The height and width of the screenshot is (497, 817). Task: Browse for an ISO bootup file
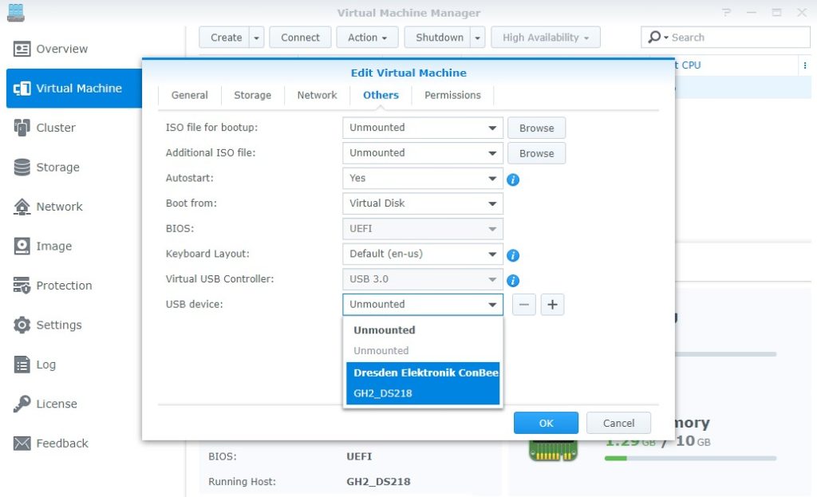[x=536, y=128]
